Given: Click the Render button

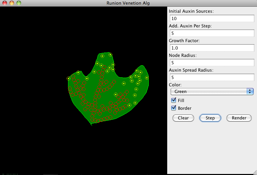Looking at the screenshot, I should 239,118.
